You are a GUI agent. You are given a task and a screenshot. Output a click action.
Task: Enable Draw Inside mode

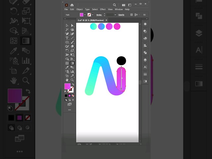pyautogui.click(x=73, y=100)
